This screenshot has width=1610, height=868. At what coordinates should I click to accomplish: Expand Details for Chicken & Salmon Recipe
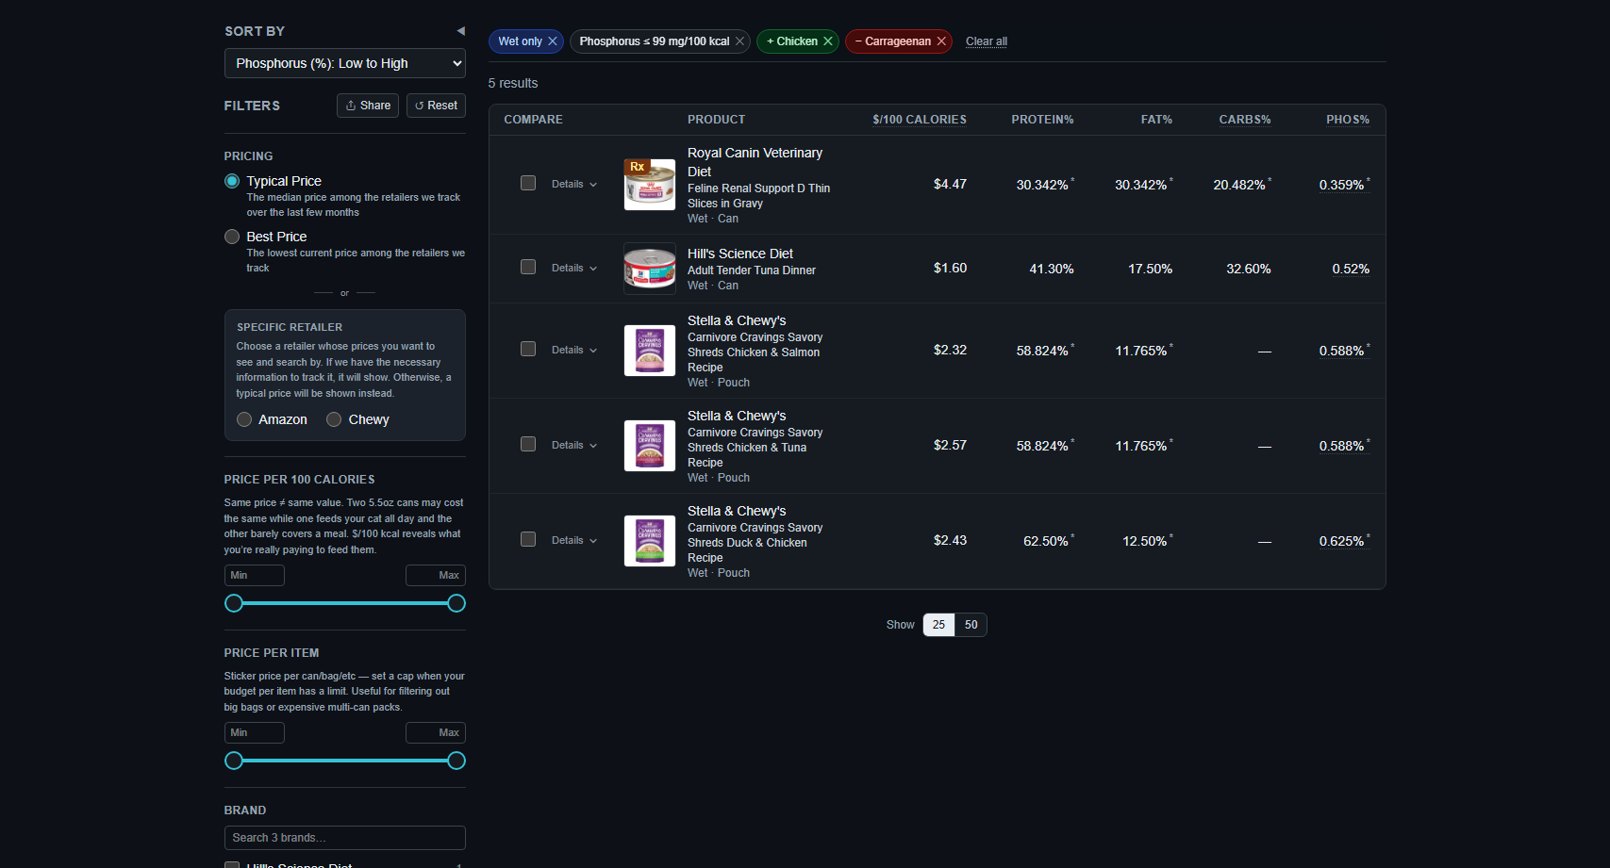[574, 351]
